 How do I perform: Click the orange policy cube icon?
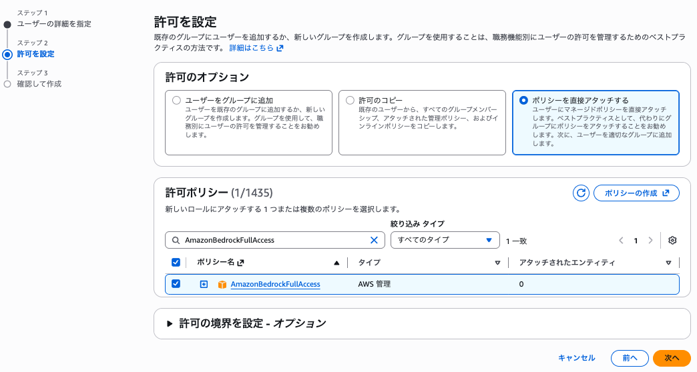click(x=222, y=284)
